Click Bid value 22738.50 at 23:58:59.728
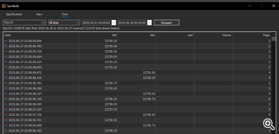Screen dimensions: 279x134 pos(111,51)
